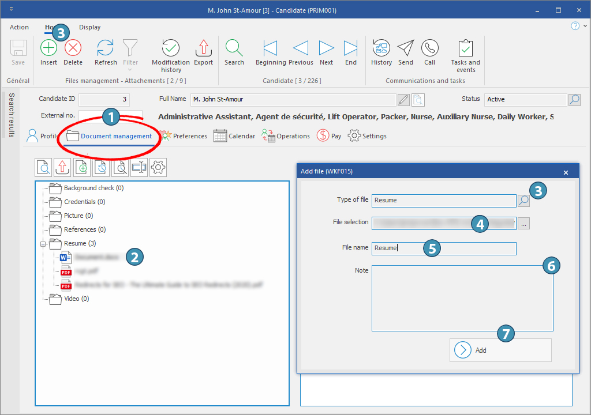
Task: Close the Add file dialog
Action: (x=566, y=172)
